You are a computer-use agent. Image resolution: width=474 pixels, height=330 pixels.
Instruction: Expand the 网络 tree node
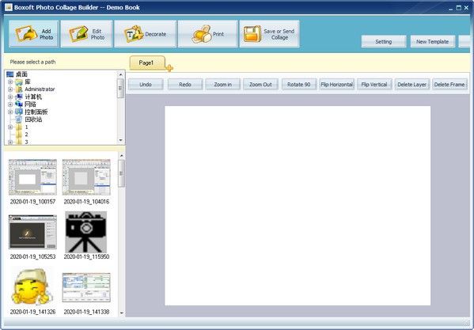tap(10, 104)
